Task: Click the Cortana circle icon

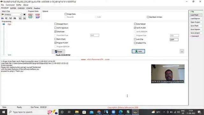Action: [x=62, y=112]
